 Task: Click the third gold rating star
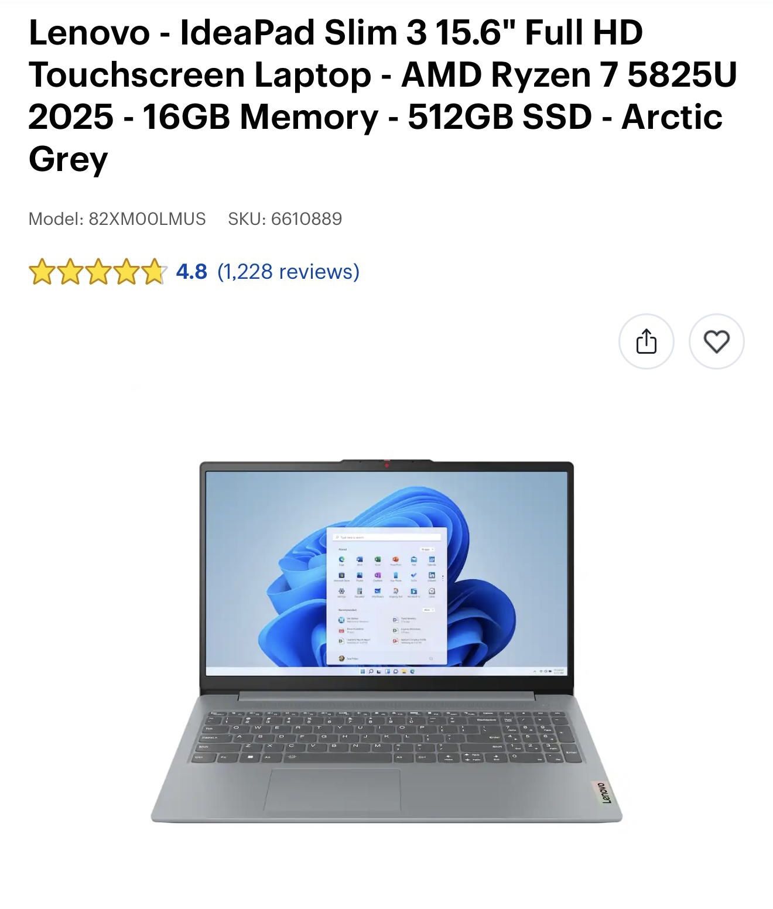[98, 272]
